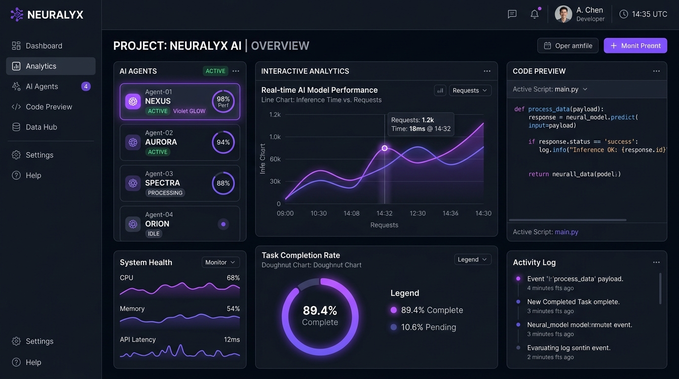This screenshot has width=679, height=379.
Task: Click the plus icon on Monit Prennt
Action: click(x=614, y=45)
